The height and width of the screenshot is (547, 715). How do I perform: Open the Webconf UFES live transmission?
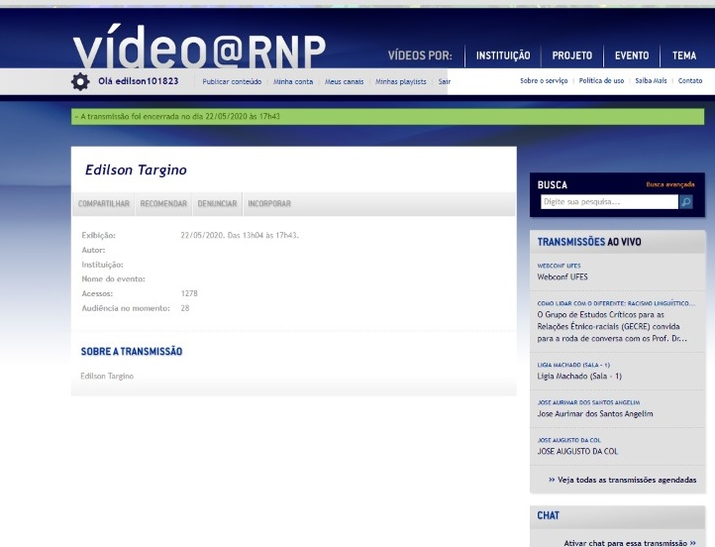562,277
